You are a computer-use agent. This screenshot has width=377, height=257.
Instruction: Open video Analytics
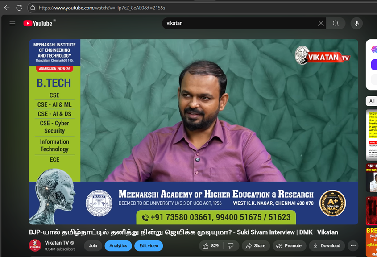point(118,246)
